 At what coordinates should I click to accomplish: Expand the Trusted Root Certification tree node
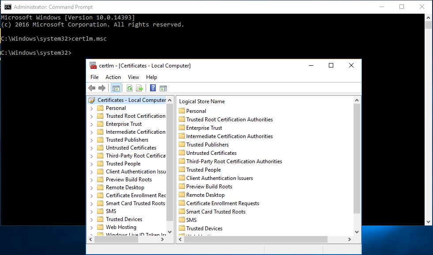pyautogui.click(x=92, y=116)
